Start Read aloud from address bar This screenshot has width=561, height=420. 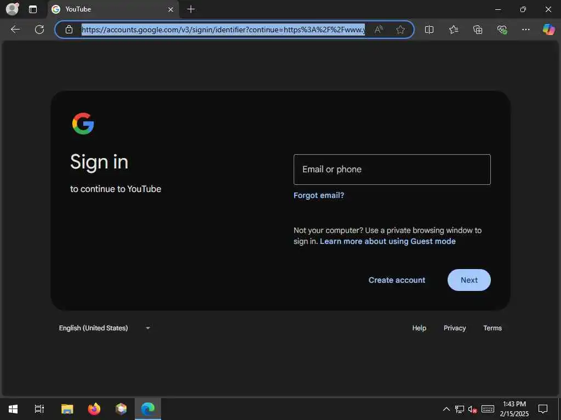click(x=379, y=30)
